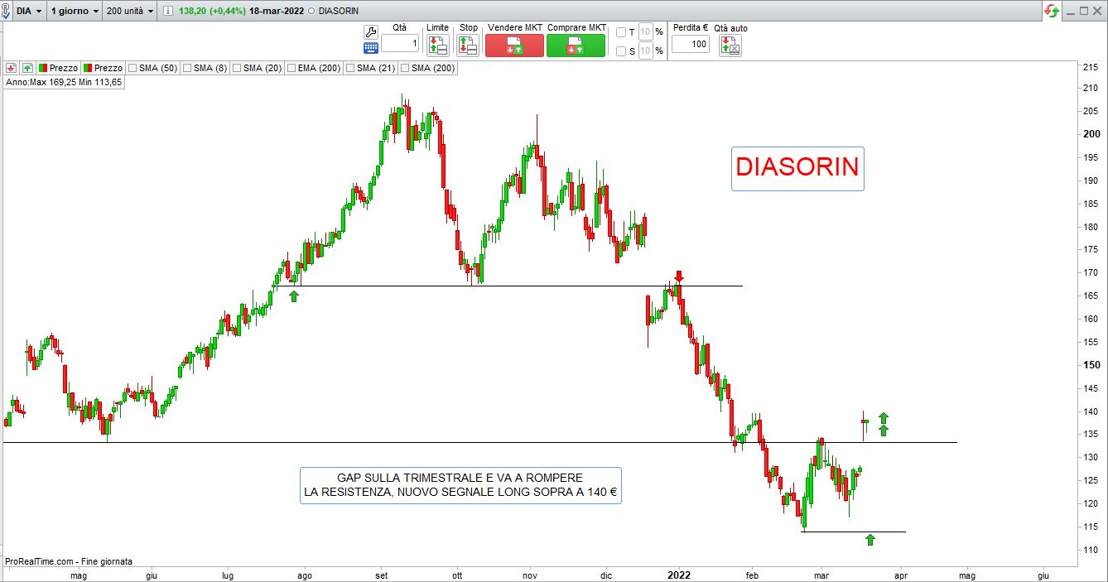The image size is (1108, 582).
Task: Click the GAP SULLA TRIMESTRALE text annotation
Action: pyautogui.click(x=460, y=485)
